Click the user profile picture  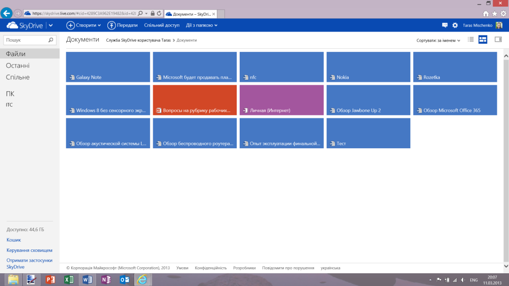point(499,25)
